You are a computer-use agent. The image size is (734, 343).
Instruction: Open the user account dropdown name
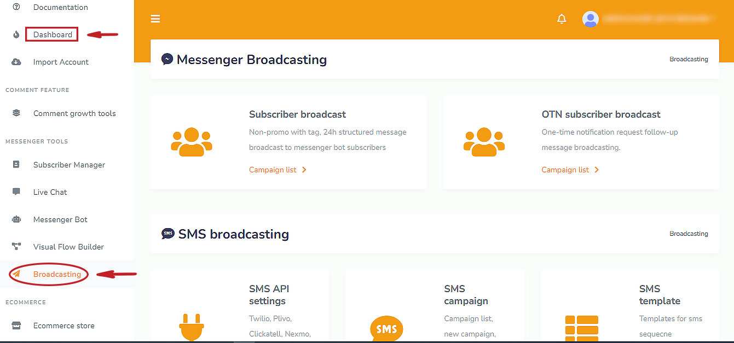coord(657,19)
